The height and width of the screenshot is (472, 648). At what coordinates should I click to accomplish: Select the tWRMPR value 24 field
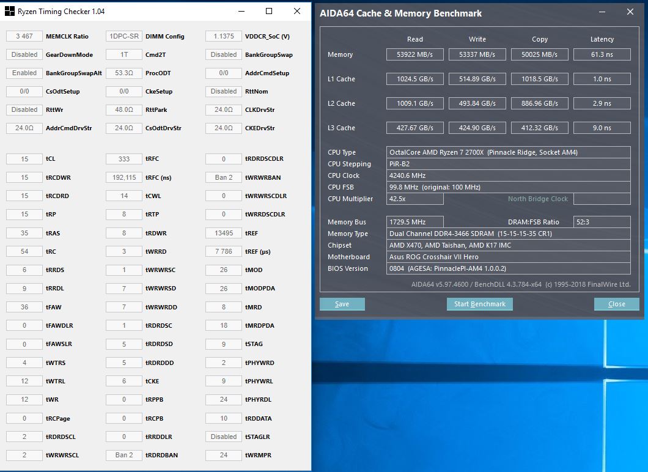point(224,455)
